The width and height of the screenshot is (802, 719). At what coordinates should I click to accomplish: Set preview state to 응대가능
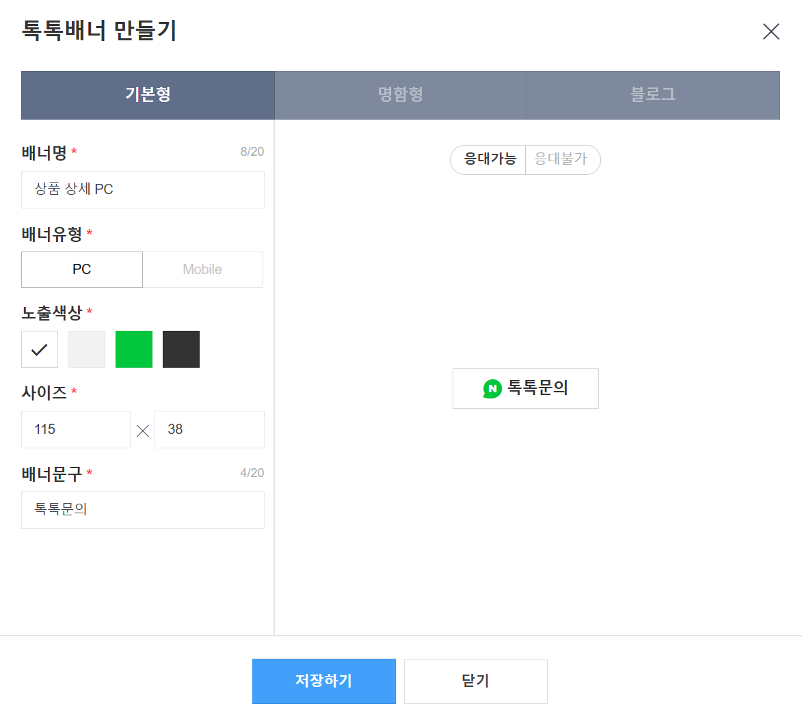pos(490,159)
